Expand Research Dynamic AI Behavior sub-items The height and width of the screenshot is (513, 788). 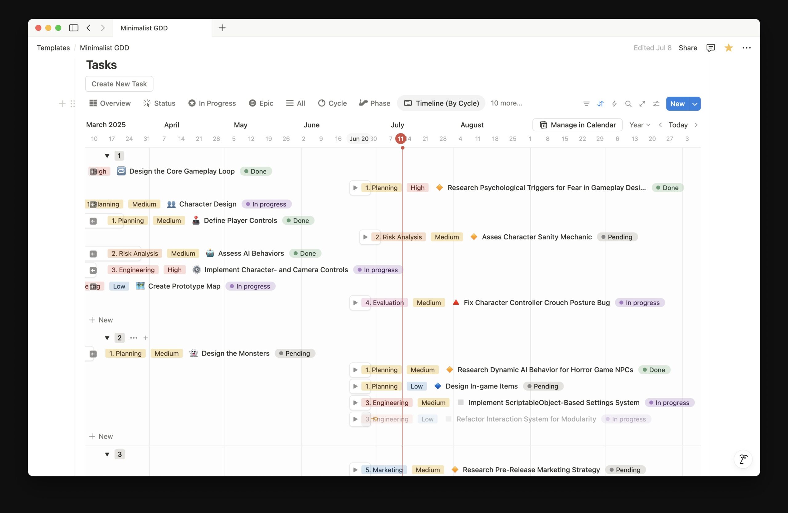[x=355, y=370]
